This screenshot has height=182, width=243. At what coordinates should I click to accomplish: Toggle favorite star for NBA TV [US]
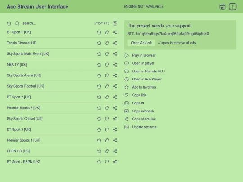pos(99,65)
